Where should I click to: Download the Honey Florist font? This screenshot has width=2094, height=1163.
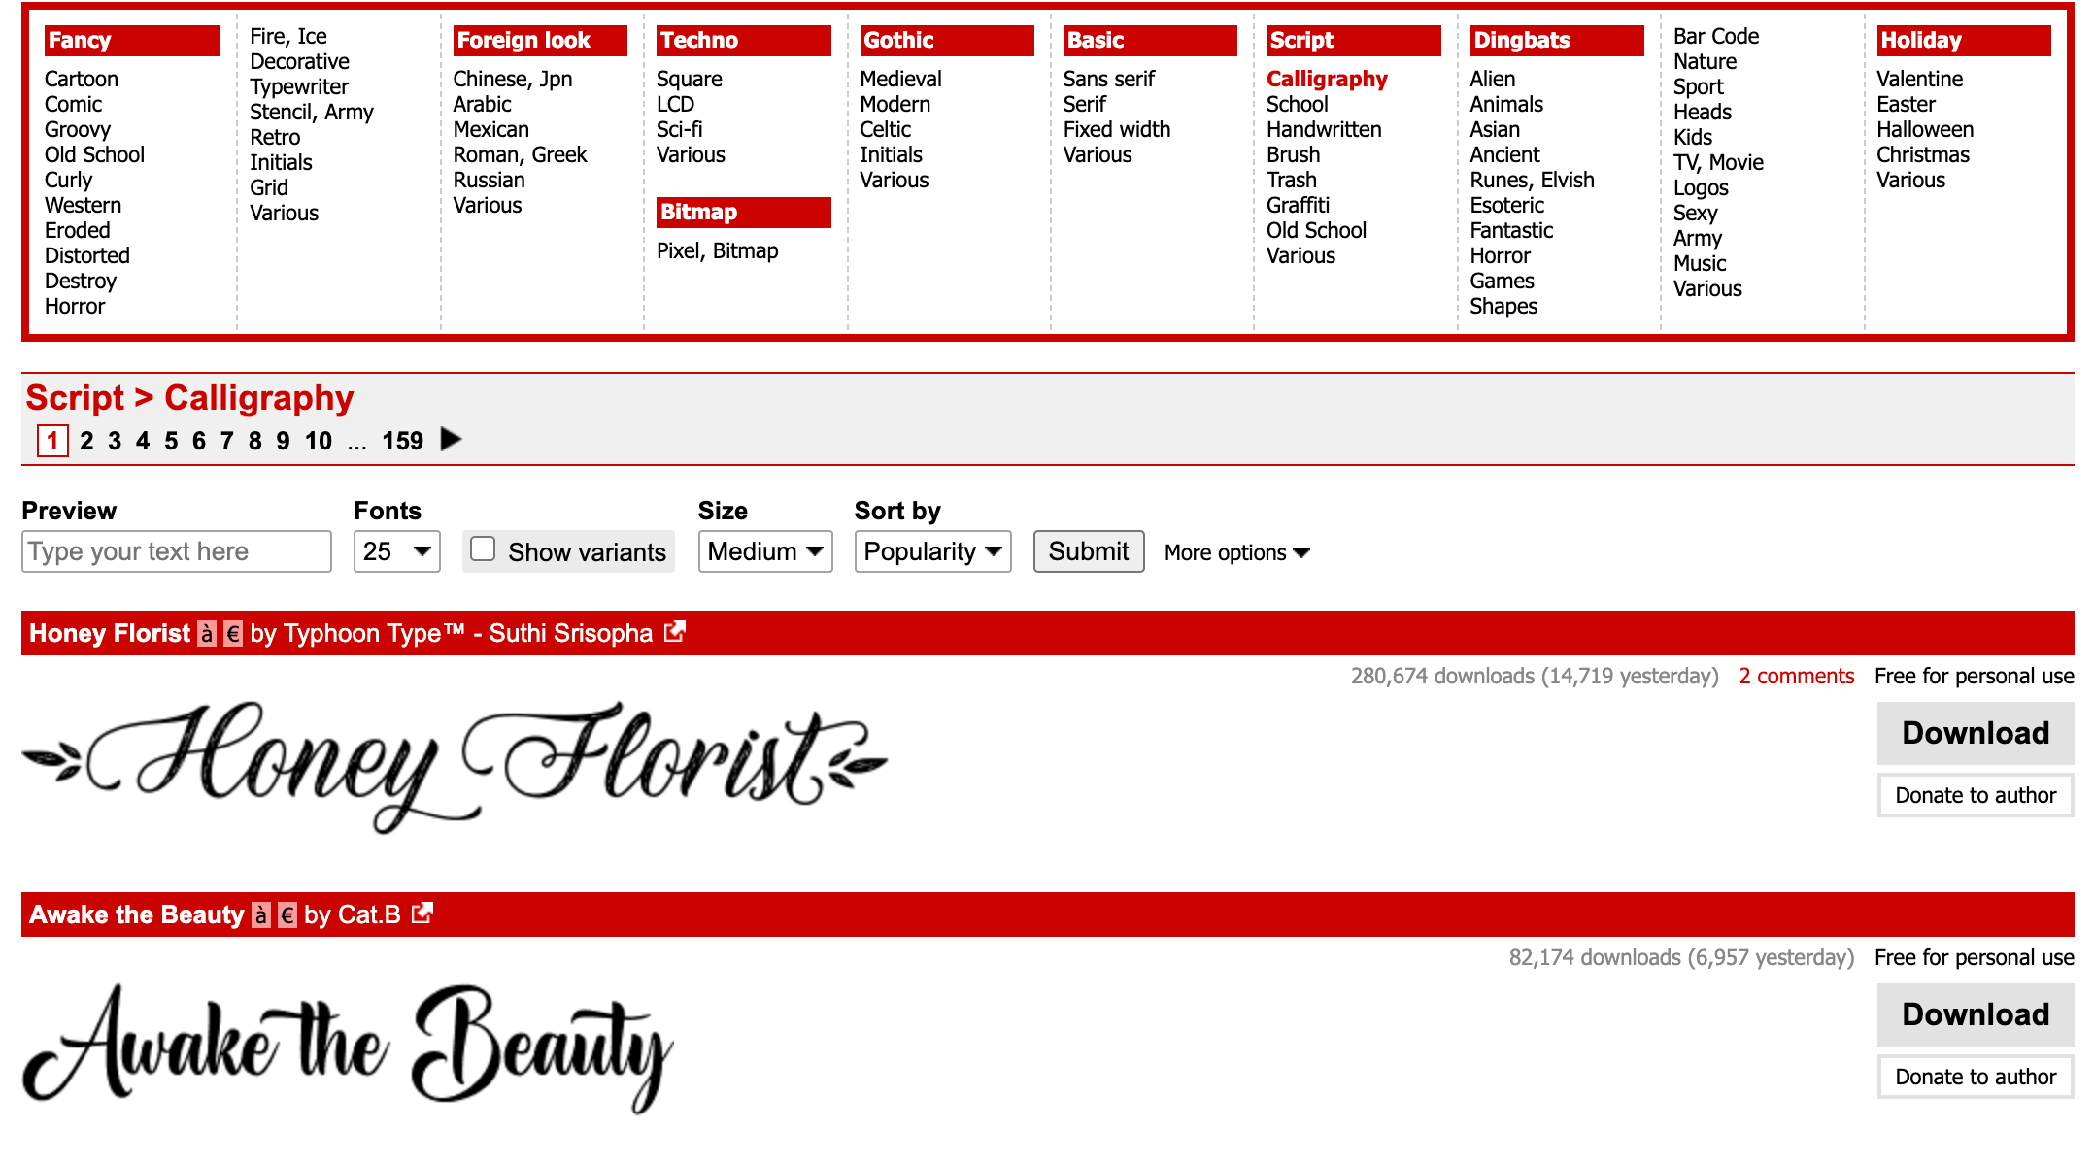pyautogui.click(x=1975, y=733)
